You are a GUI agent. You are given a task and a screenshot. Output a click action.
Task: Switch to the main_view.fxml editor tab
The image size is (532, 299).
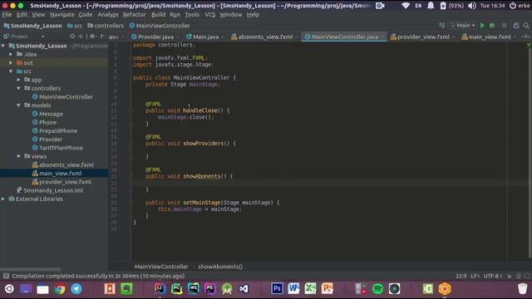tap(490, 37)
